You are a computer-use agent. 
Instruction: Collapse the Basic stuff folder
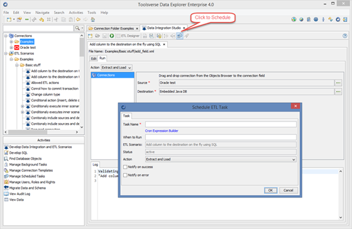[x=17, y=65]
